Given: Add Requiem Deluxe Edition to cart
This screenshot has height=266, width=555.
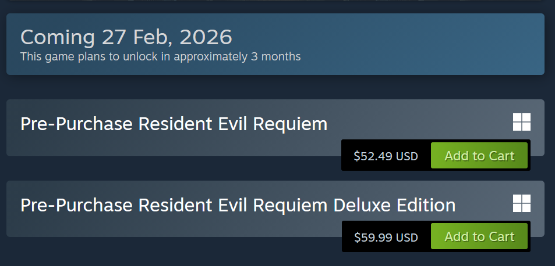Looking at the screenshot, I should (479, 237).
